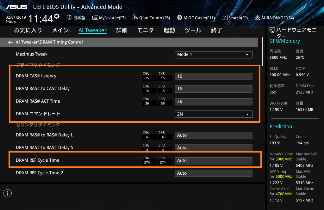
Task: Click the hardware monitor screen icon
Action: [272, 30]
